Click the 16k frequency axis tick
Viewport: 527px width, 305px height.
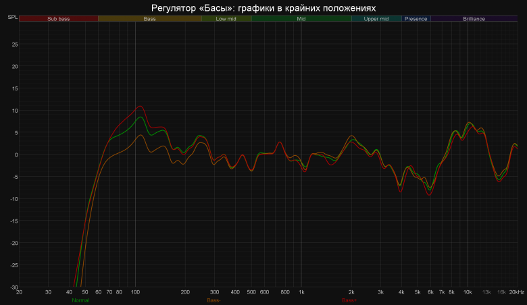click(x=501, y=292)
